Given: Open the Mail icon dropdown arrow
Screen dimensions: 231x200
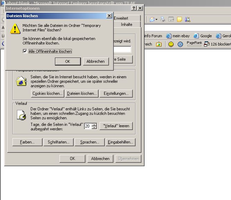Looking at the screenshot, I should click(156, 20).
